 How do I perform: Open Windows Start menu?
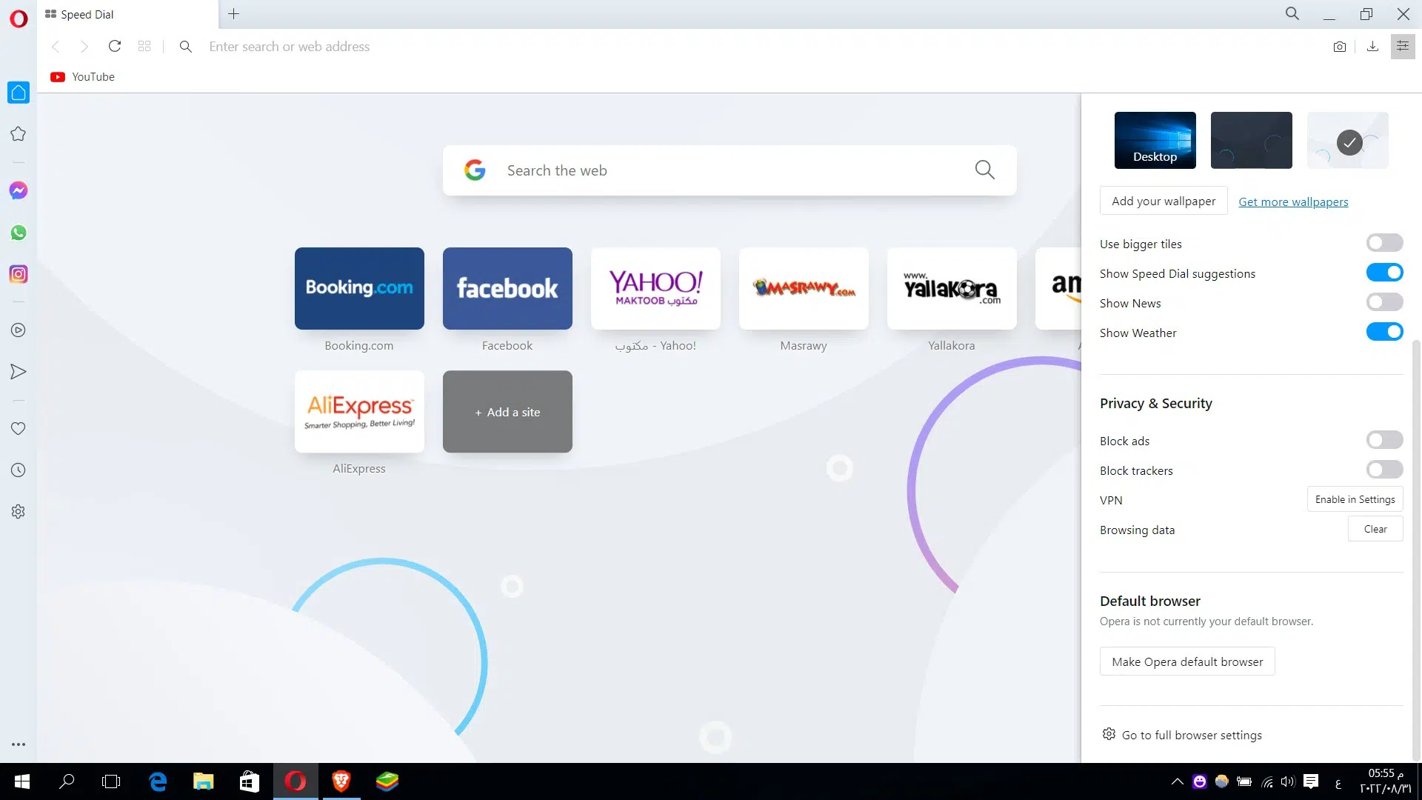(22, 781)
